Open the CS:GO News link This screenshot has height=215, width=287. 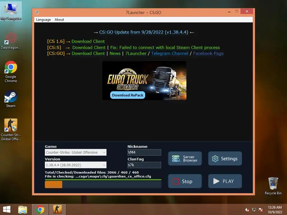tap(115, 53)
